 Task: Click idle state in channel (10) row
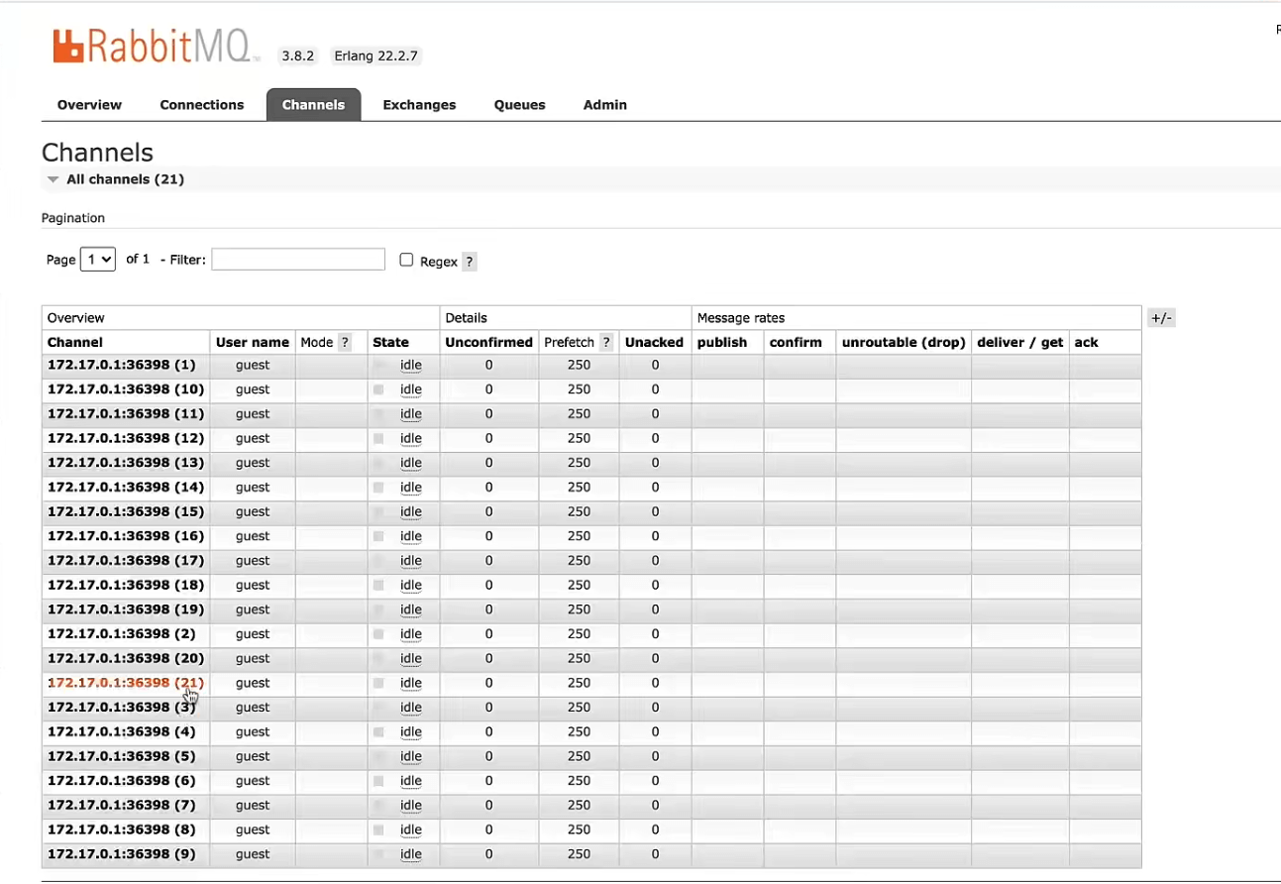(x=411, y=389)
